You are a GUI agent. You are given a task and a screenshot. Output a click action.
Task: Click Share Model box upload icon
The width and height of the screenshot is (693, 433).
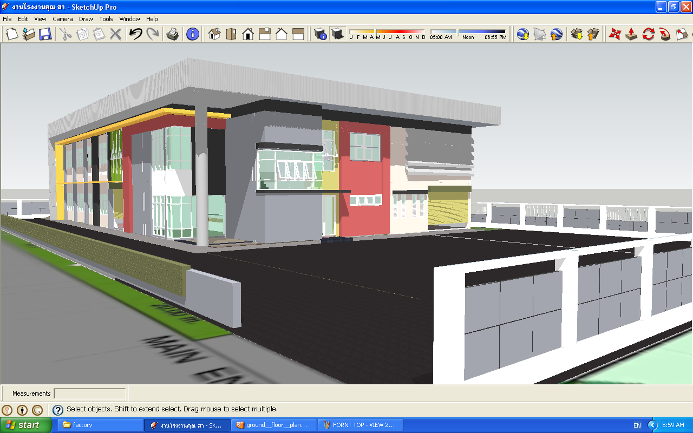coord(593,34)
